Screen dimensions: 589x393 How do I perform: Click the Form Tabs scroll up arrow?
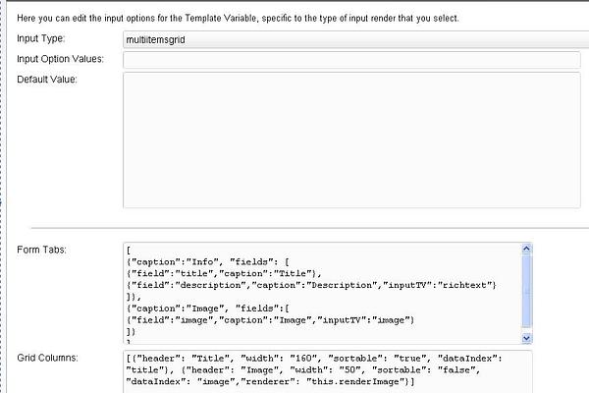[526, 249]
